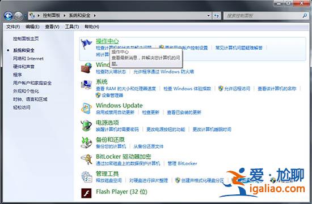Open the 系统 heading link

click(102, 82)
